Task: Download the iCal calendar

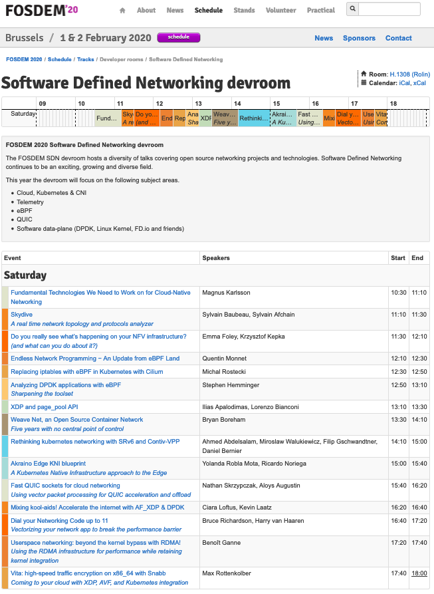Action: (404, 83)
